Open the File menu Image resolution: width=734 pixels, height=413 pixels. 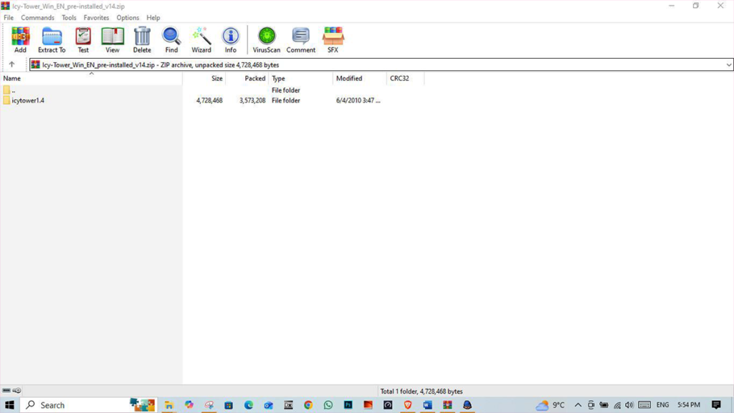click(9, 18)
